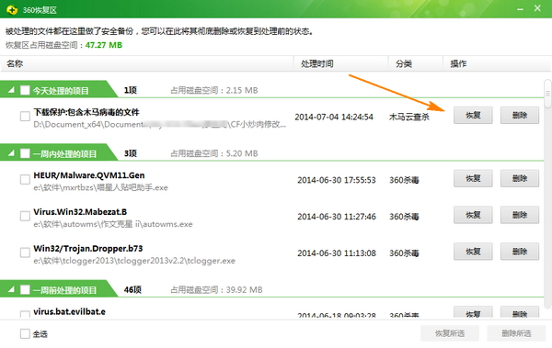The image size is (552, 348).
Task: Check the 今天处理的项目 group checkbox
Action: [x=25, y=90]
